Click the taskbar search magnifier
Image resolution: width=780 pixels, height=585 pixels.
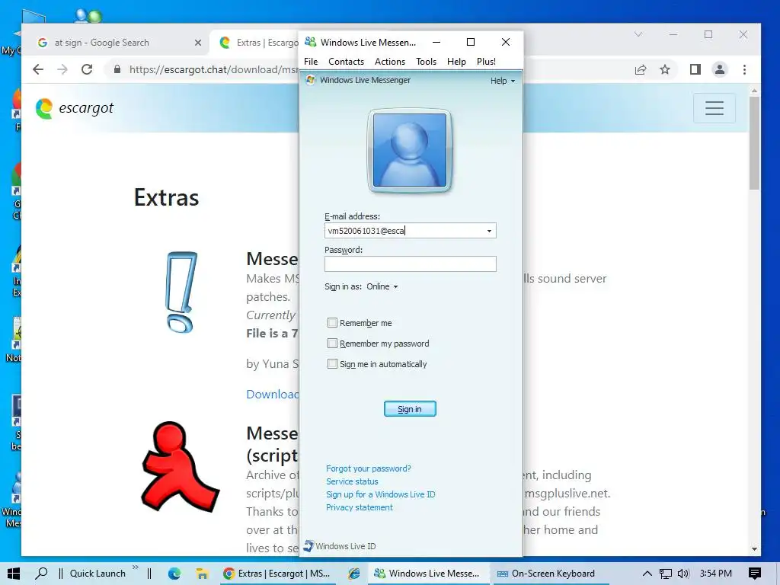coord(41,574)
